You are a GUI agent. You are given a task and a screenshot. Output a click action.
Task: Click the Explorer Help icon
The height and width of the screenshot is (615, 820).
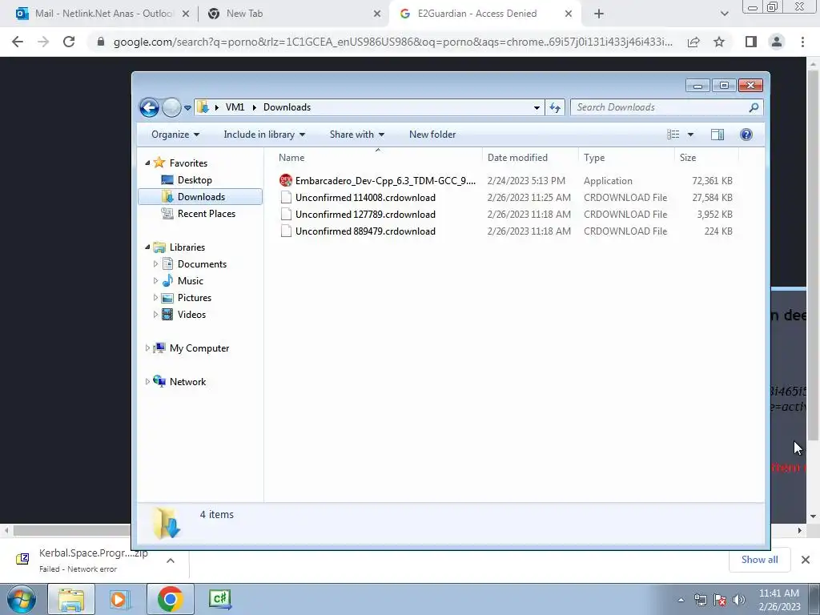point(746,135)
